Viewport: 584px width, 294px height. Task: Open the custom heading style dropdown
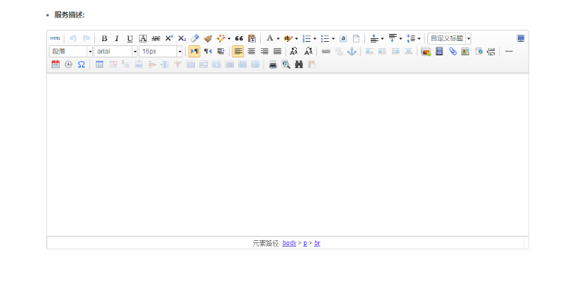point(449,38)
